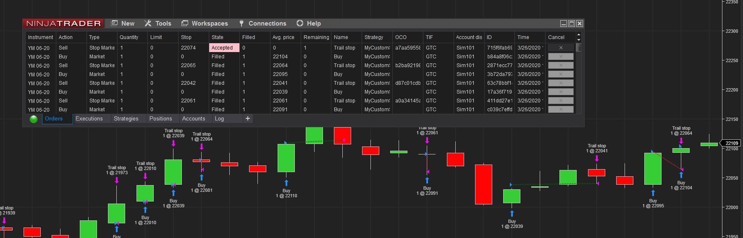
Task: Click the NinjaTrader logo
Action: click(x=63, y=24)
